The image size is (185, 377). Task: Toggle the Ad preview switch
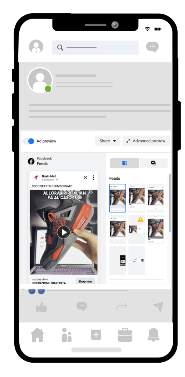[x=29, y=141]
